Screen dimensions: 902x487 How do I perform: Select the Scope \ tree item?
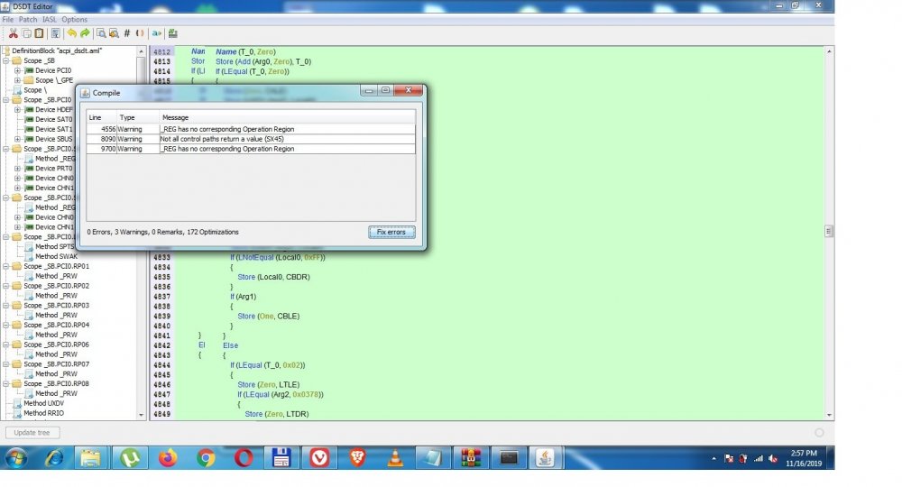point(35,89)
